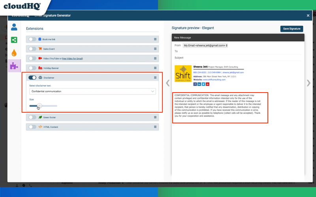Click the confidential communication disclaimer paragraph

click(x=218, y=106)
